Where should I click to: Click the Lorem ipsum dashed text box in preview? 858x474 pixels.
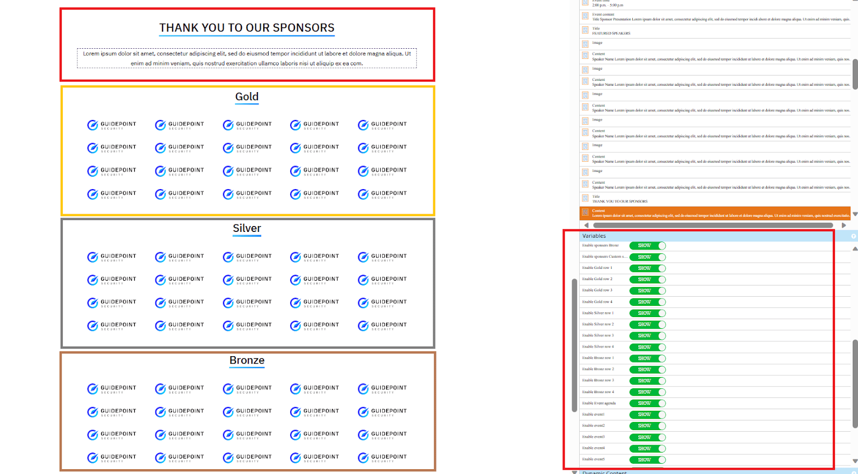(247, 58)
